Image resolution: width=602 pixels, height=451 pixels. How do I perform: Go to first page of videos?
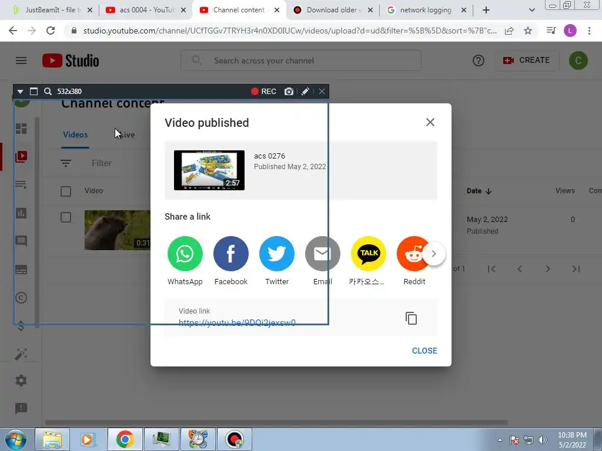491,269
